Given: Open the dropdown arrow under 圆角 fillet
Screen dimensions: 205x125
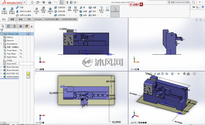Looking at the screenshot, I should (69, 16).
